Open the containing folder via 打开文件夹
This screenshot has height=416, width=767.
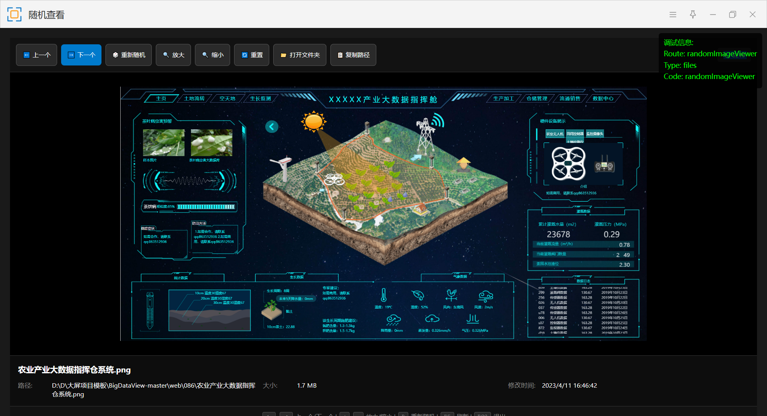coord(300,55)
